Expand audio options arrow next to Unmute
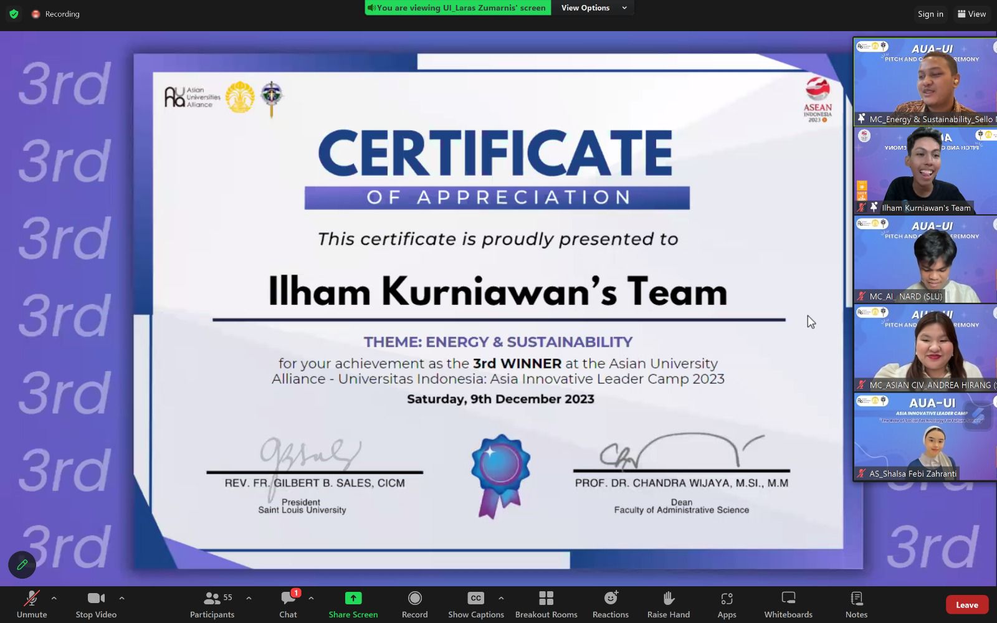The height and width of the screenshot is (623, 997). pos(54,598)
